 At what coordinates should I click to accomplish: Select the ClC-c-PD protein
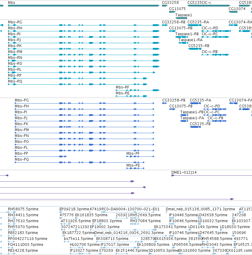tap(212, 106)
